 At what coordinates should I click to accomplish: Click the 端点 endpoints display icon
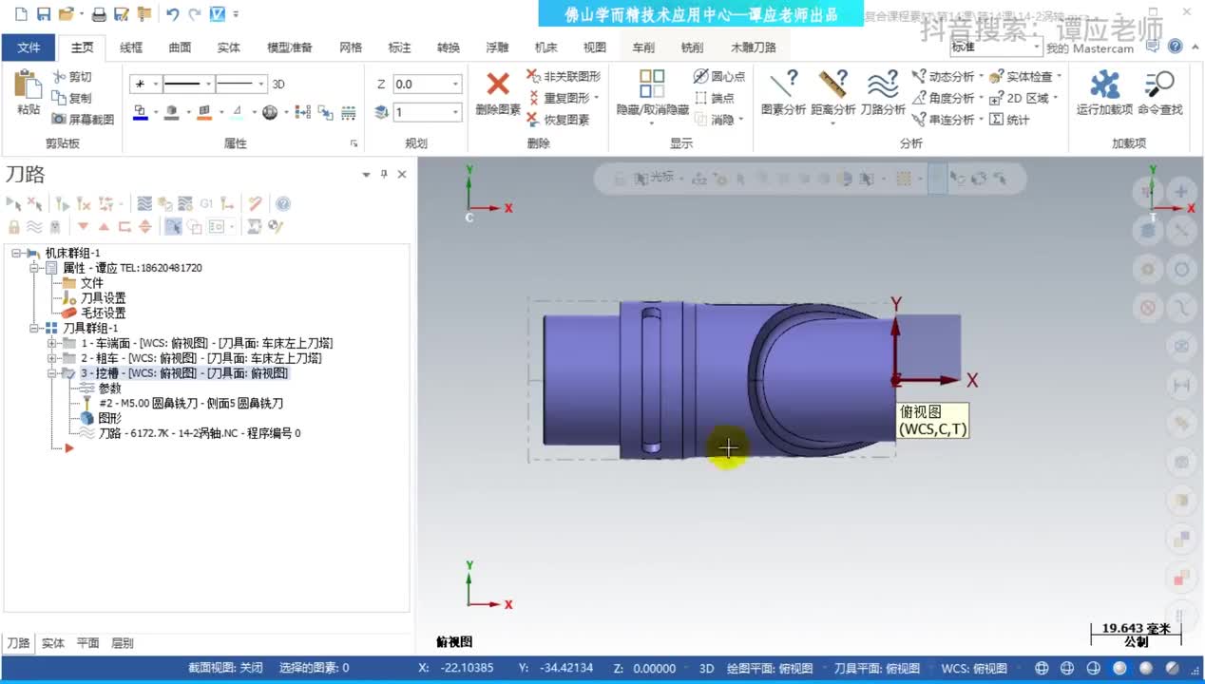[701, 98]
